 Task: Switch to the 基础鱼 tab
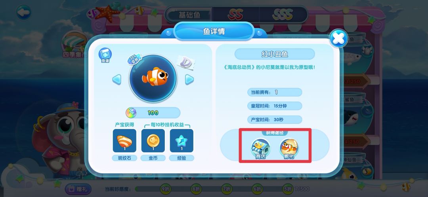click(x=189, y=15)
